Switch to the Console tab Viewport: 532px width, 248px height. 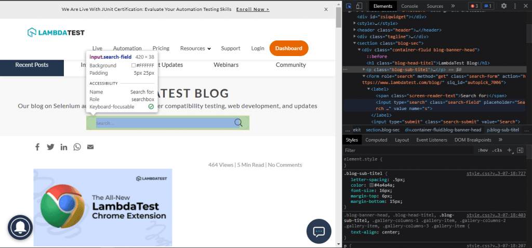[409, 6]
